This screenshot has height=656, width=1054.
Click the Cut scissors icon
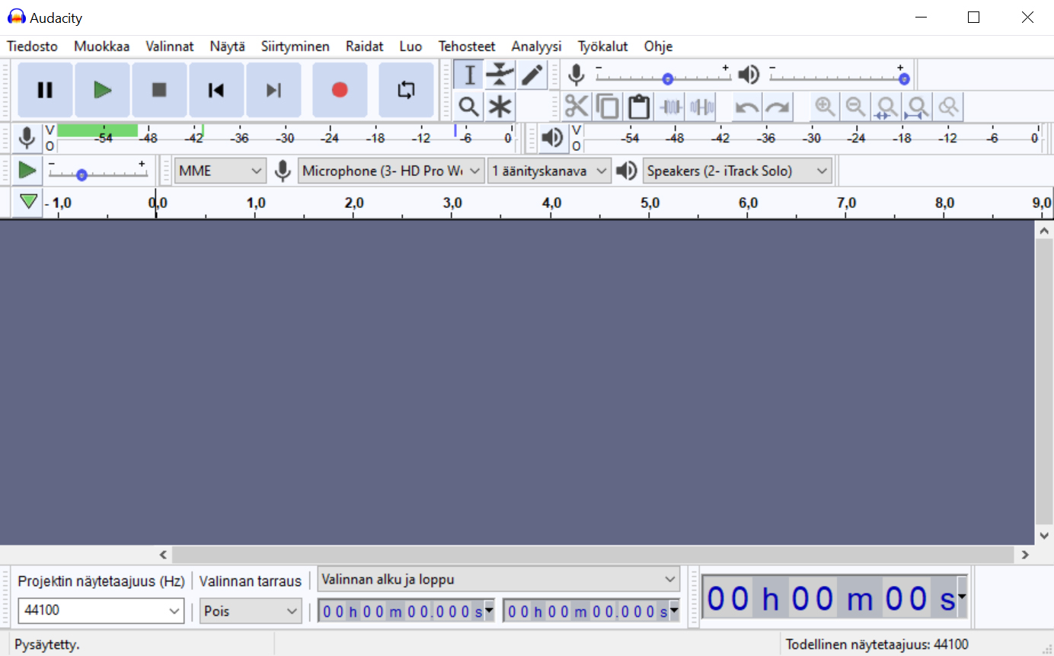point(577,107)
